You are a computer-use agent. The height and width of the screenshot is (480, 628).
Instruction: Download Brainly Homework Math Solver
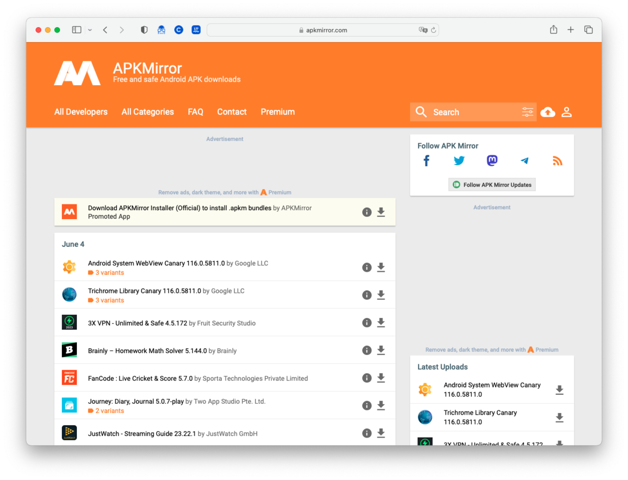pos(381,350)
